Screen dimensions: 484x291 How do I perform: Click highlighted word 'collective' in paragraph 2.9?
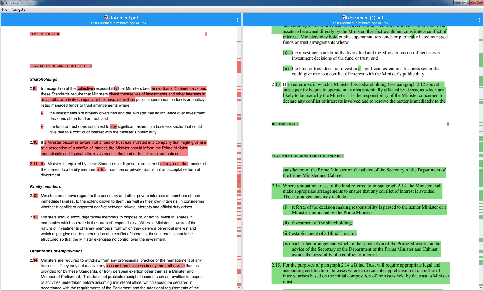85,88
